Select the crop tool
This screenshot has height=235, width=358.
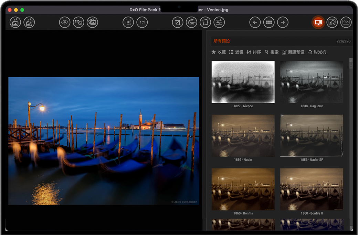pyautogui.click(x=178, y=22)
